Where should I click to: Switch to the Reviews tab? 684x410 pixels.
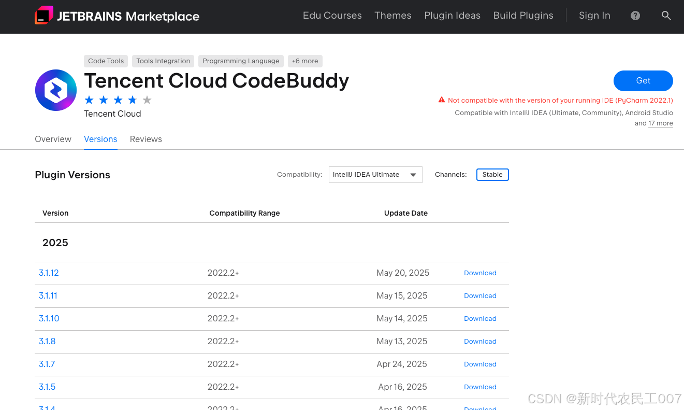pyautogui.click(x=146, y=139)
